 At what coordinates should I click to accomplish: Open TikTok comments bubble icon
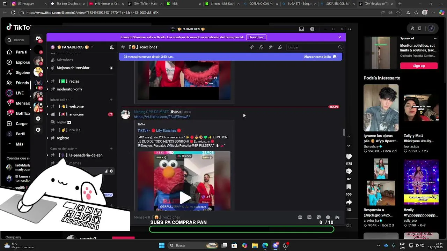pos(349,172)
